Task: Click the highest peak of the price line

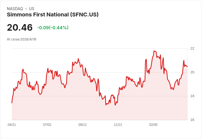Action: [x=154, y=51]
